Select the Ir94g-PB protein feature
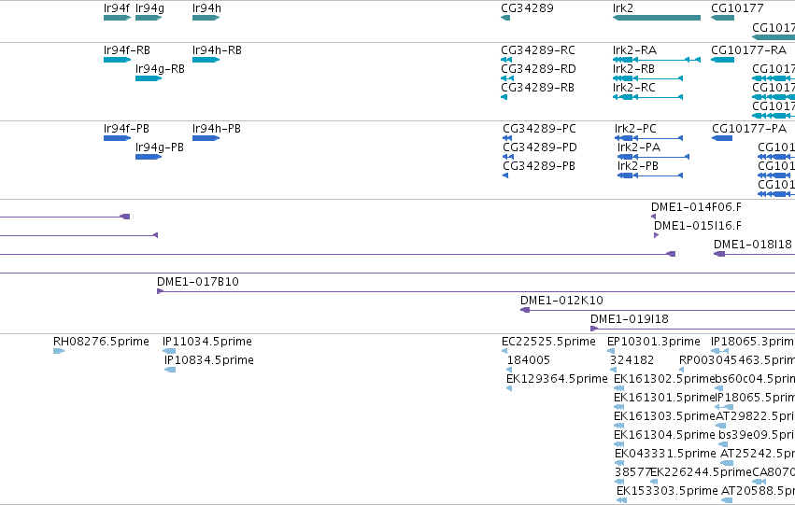795x505 pixels. tap(149, 157)
